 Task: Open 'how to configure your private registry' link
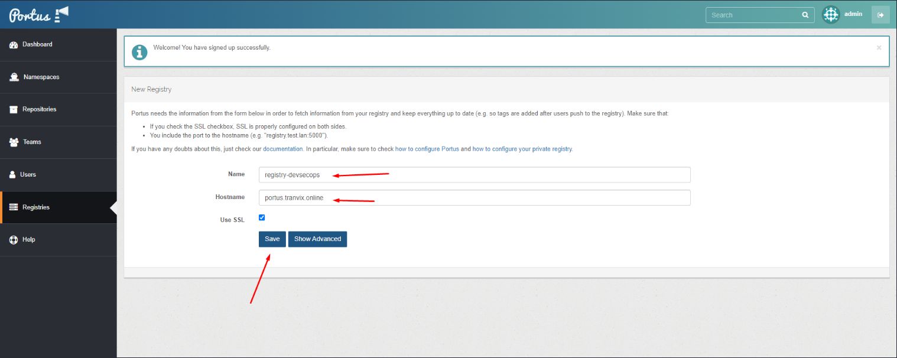pyautogui.click(x=522, y=149)
